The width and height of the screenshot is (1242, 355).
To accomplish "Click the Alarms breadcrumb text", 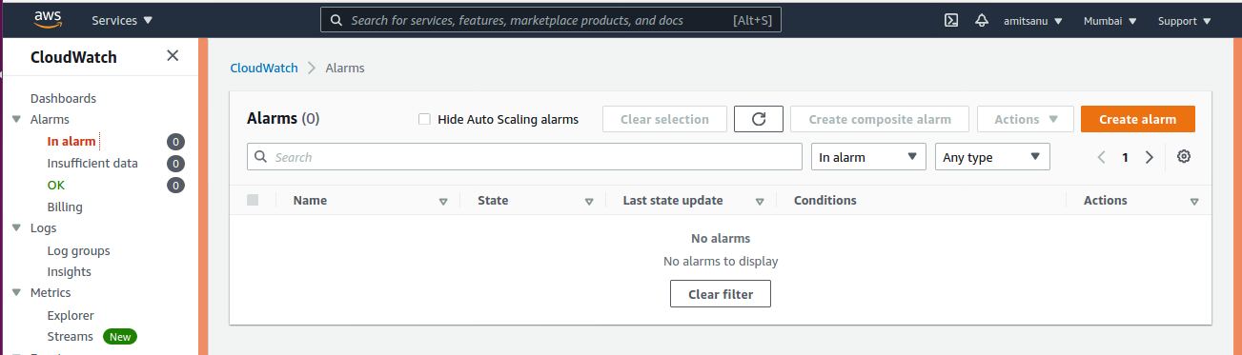I will (x=345, y=68).
